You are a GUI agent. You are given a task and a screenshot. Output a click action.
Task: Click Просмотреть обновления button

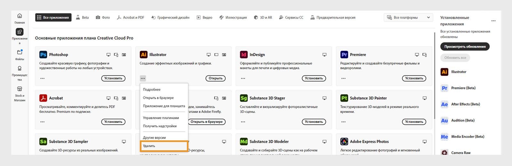pos(465,46)
